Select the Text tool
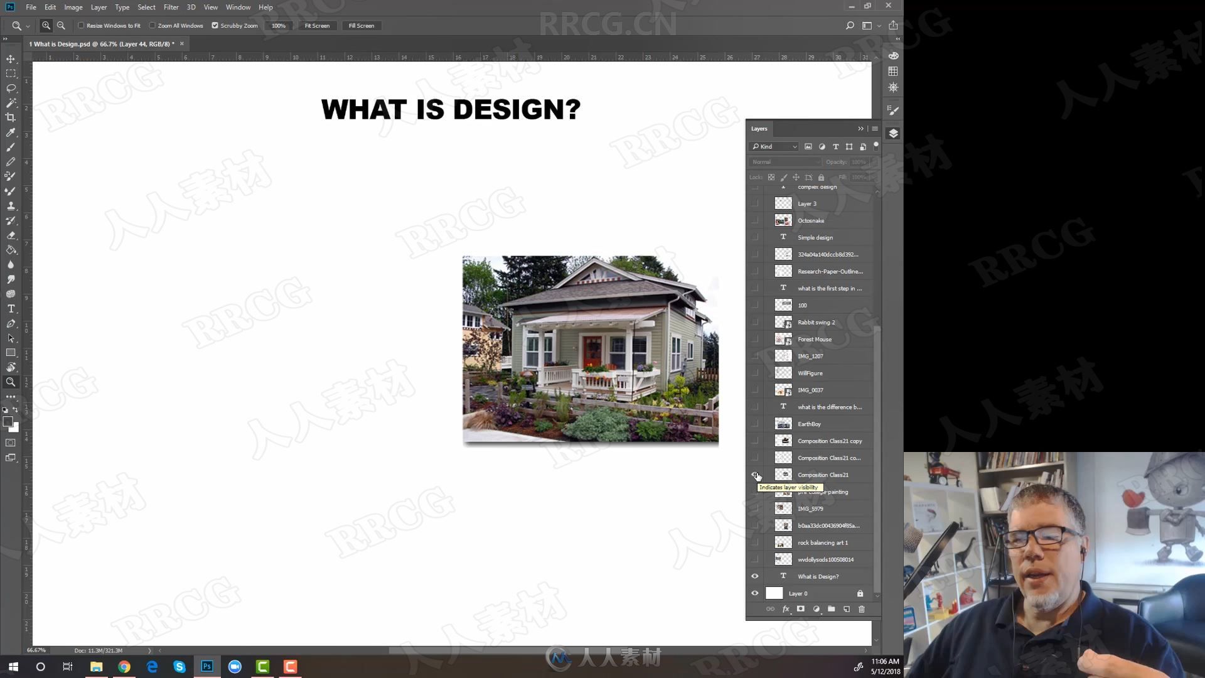The image size is (1205, 678). 11,308
